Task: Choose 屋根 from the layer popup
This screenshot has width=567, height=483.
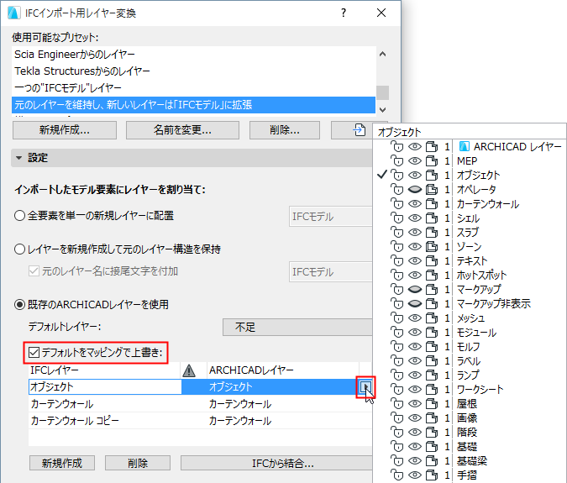Action: [467, 403]
